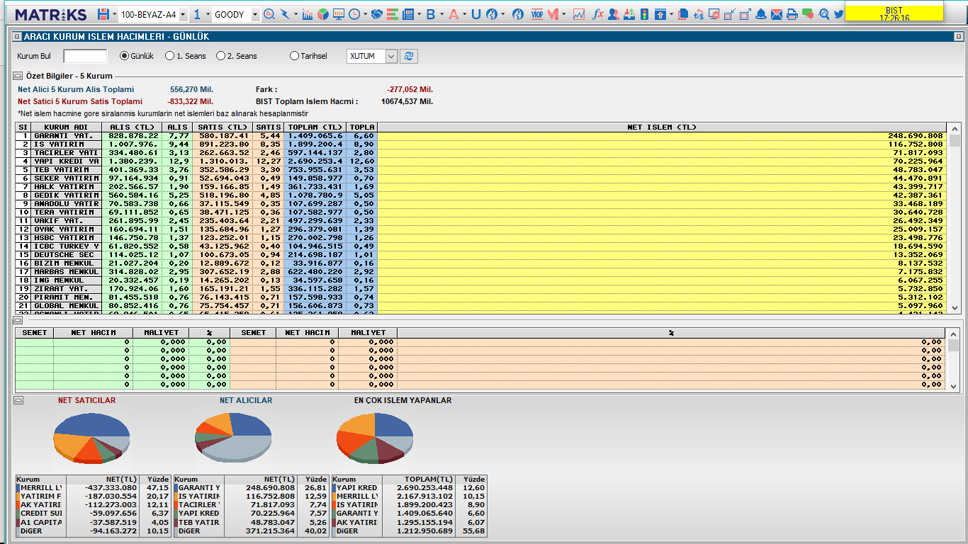
Task: Select the GARANTI YAT. row
Action: 481,135
